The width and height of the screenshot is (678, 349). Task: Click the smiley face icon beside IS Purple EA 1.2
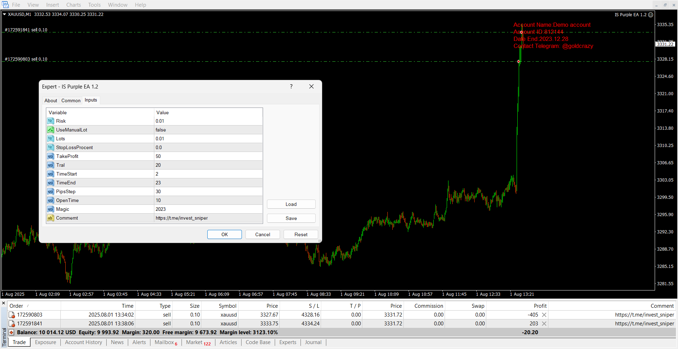click(651, 15)
